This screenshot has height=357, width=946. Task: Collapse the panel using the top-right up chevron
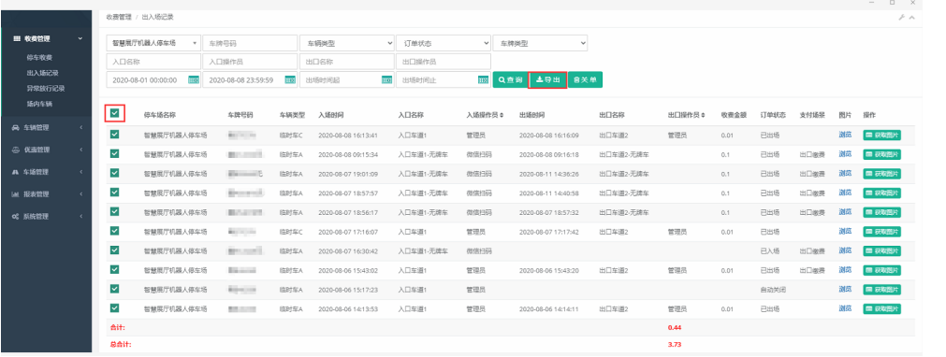pos(911,18)
